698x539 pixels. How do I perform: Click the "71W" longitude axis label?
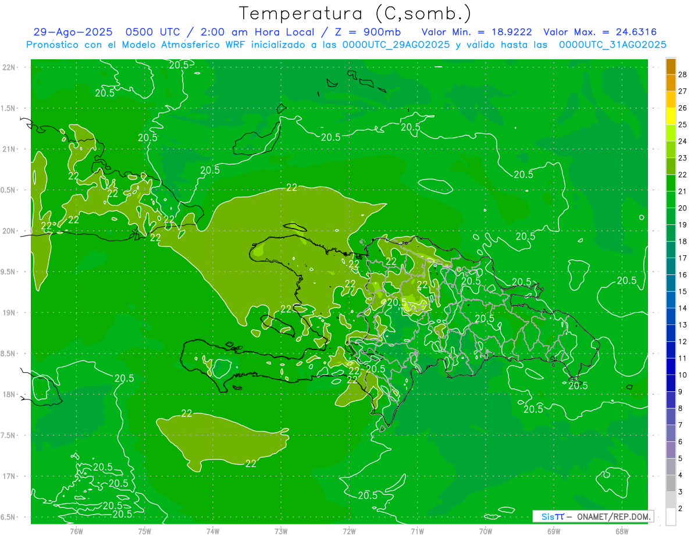[x=417, y=531]
